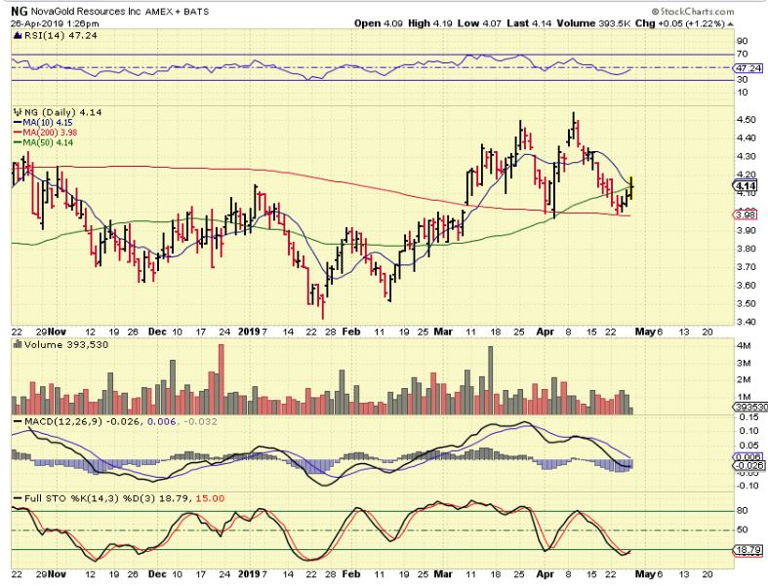The width and height of the screenshot is (768, 586).
Task: Click the 3.70 price axis label
Action: pyautogui.click(x=747, y=267)
